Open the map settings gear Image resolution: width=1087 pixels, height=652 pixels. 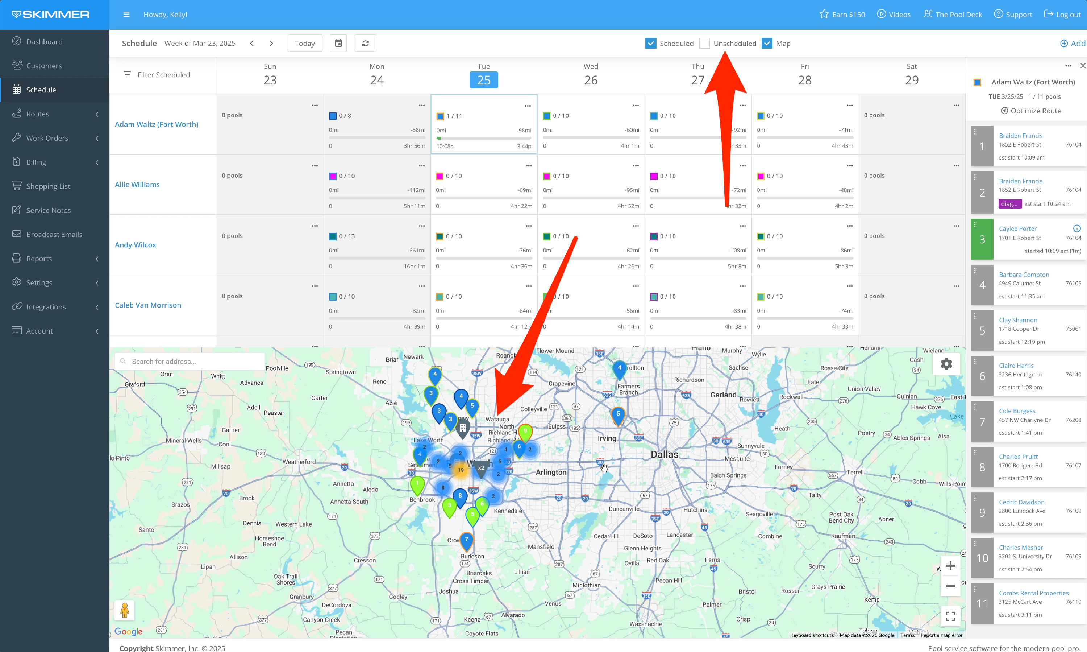946,364
